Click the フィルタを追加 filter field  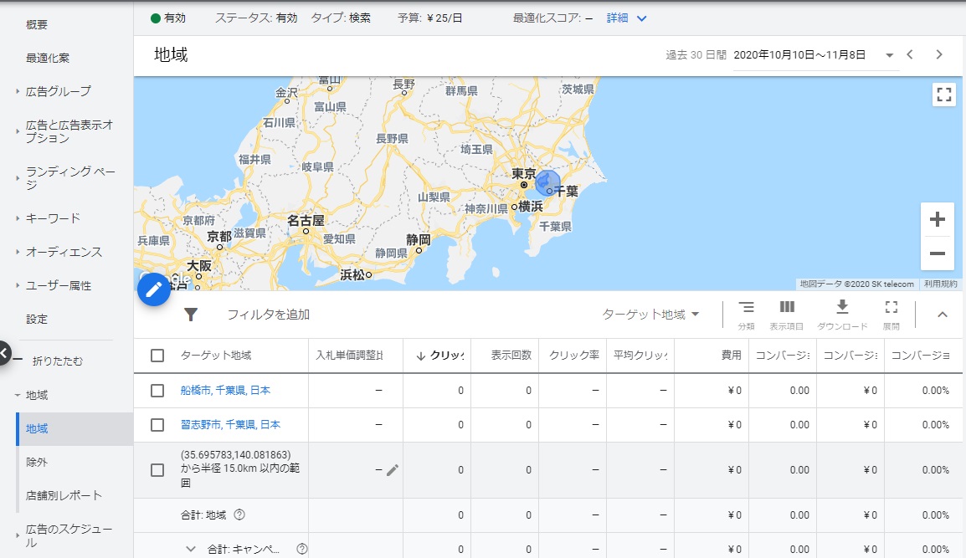click(x=269, y=315)
